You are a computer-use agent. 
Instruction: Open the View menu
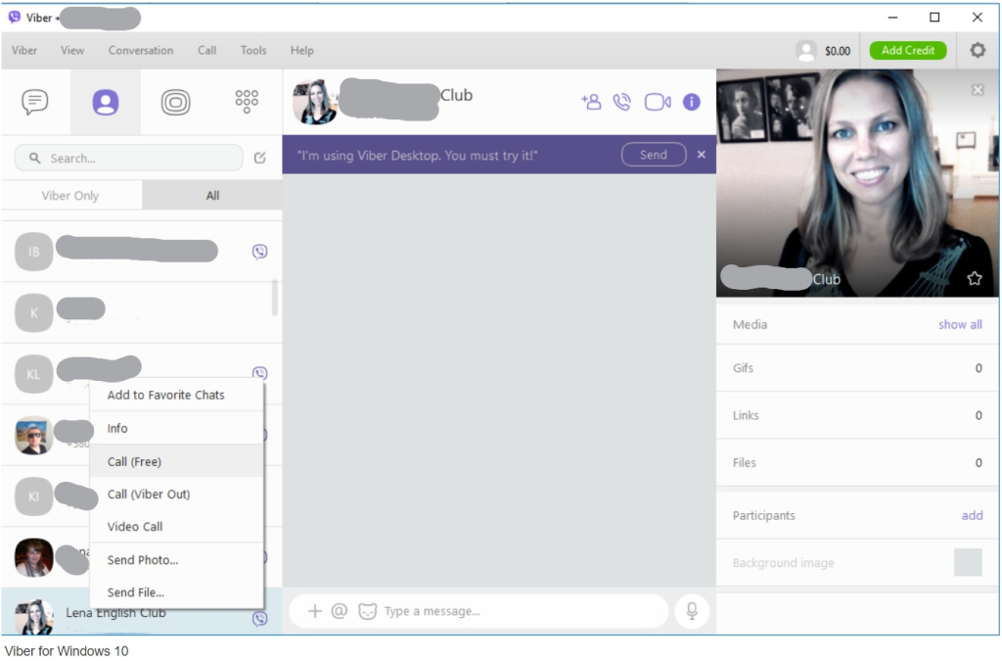click(x=72, y=51)
